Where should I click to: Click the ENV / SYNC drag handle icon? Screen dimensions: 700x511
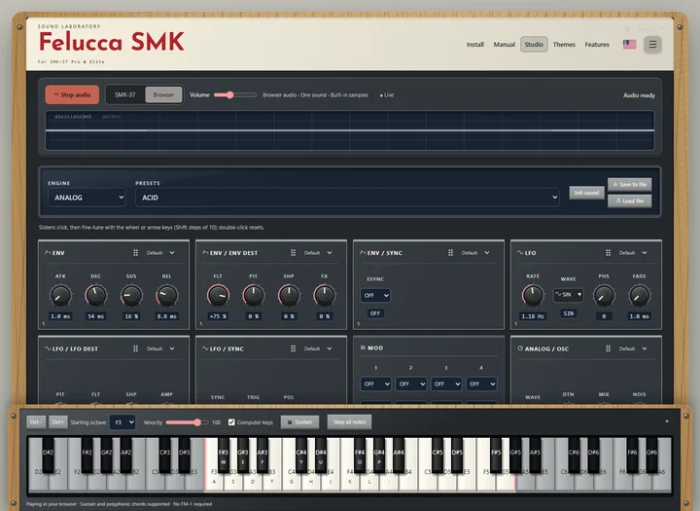click(x=450, y=253)
